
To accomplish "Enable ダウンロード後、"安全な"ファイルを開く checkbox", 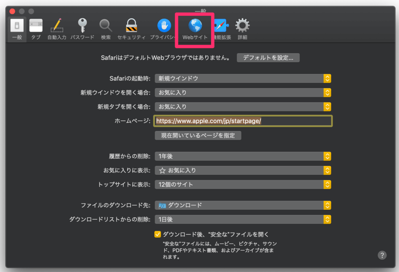I will point(157,234).
